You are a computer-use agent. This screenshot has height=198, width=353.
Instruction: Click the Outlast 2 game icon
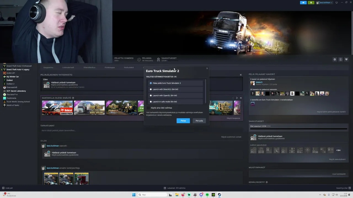coord(4,84)
